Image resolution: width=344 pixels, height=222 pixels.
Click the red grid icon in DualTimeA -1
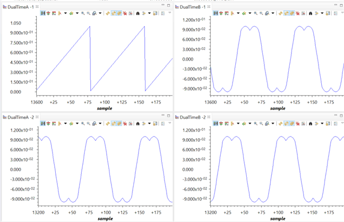[x=54, y=13]
